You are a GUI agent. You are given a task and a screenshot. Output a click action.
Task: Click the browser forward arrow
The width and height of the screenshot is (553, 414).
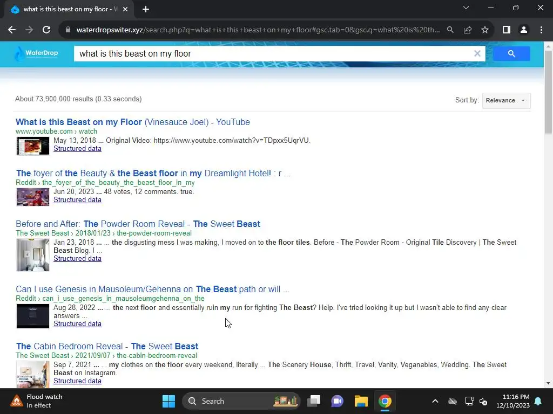29,30
